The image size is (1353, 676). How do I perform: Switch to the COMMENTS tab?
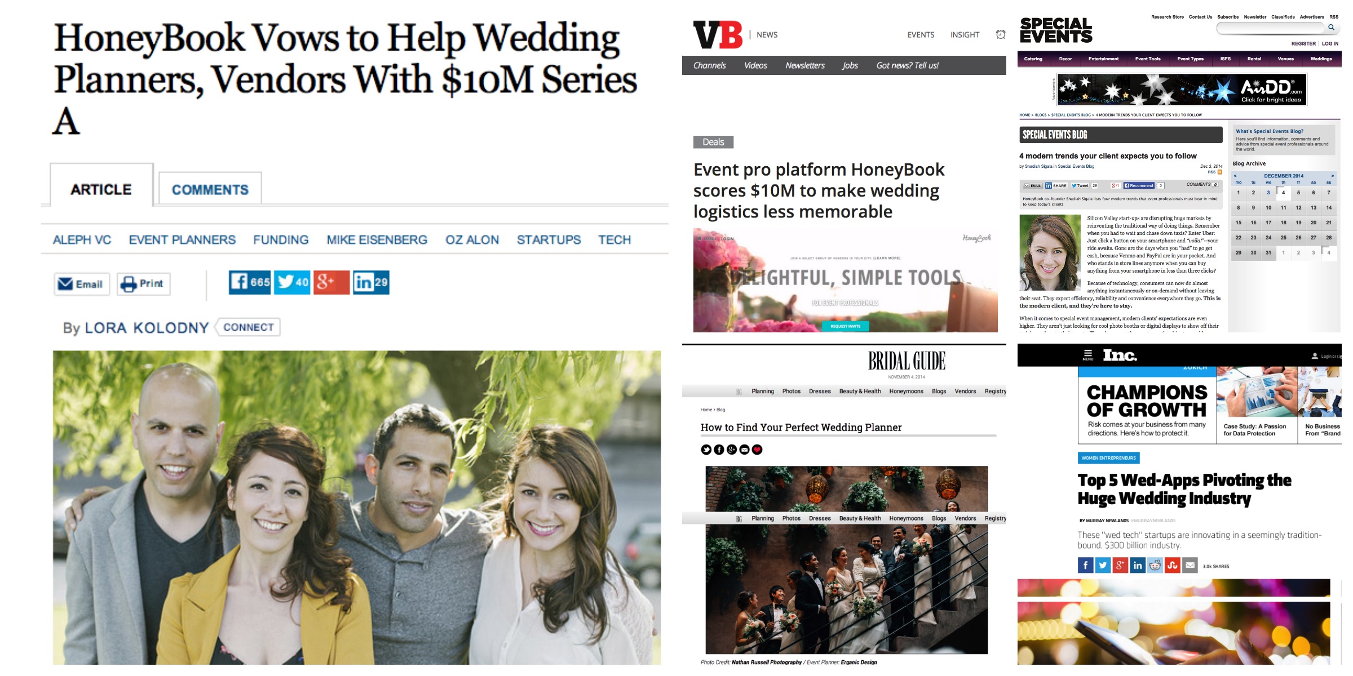tap(210, 189)
